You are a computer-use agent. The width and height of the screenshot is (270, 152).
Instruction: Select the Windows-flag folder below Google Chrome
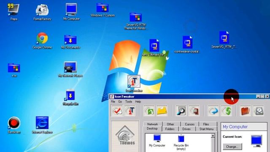pyautogui.click(x=14, y=70)
